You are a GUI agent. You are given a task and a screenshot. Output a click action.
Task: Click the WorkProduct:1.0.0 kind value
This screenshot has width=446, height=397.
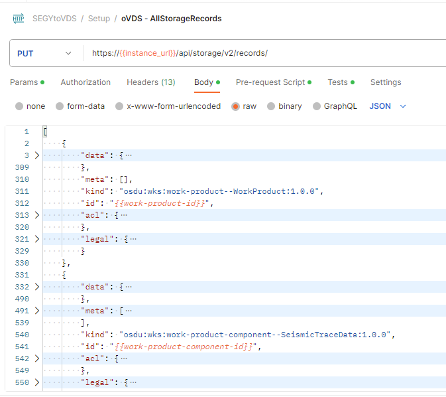219,191
